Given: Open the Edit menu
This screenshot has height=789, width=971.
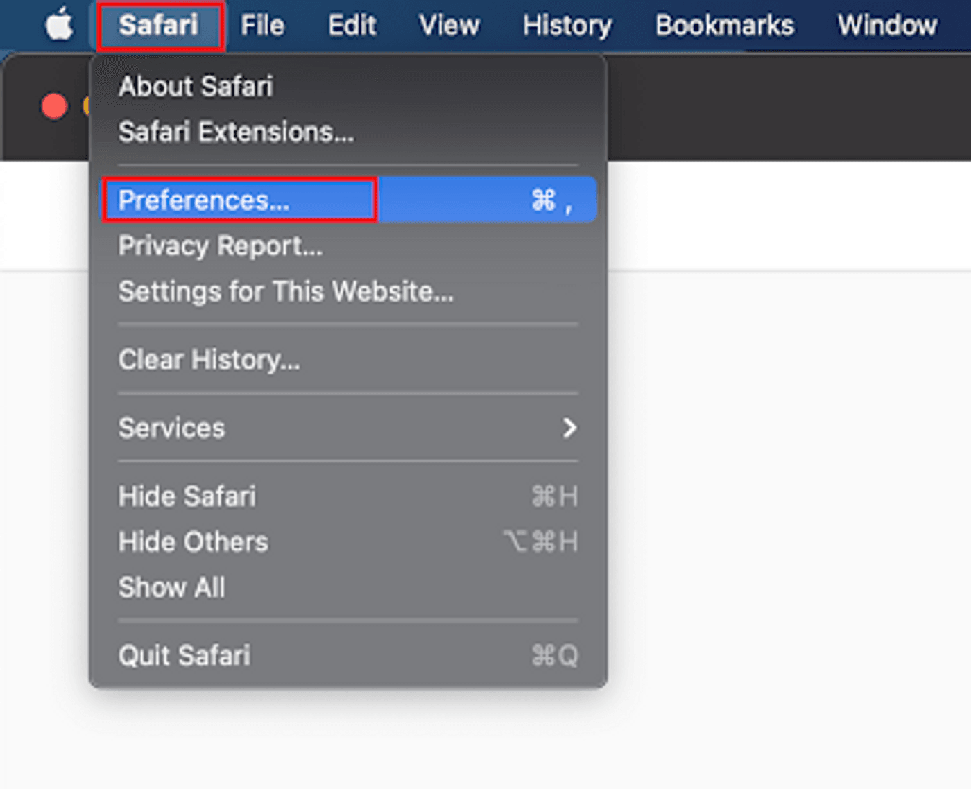Looking at the screenshot, I should [x=352, y=25].
